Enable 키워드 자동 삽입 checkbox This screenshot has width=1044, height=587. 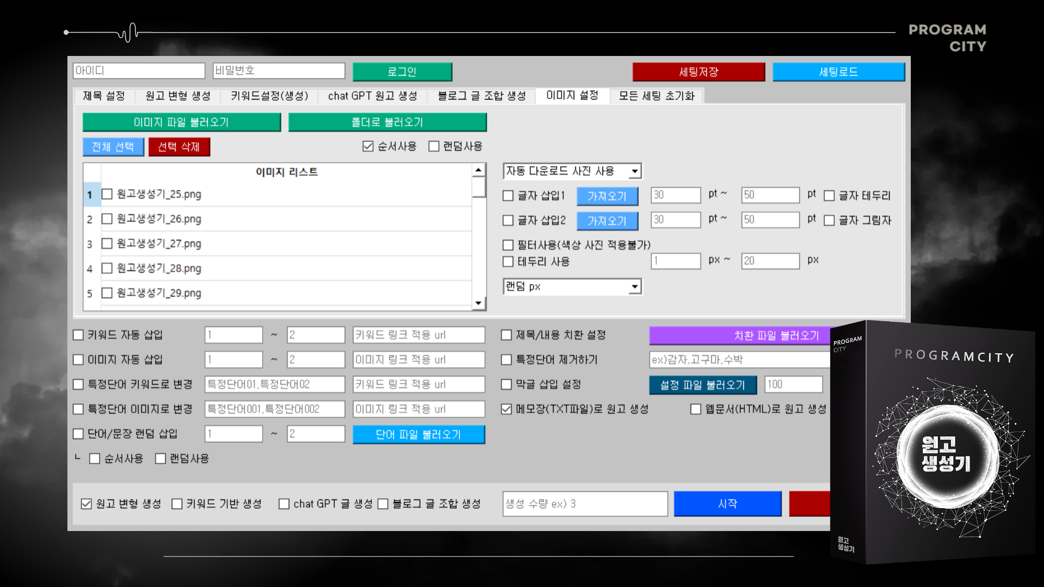tap(78, 335)
